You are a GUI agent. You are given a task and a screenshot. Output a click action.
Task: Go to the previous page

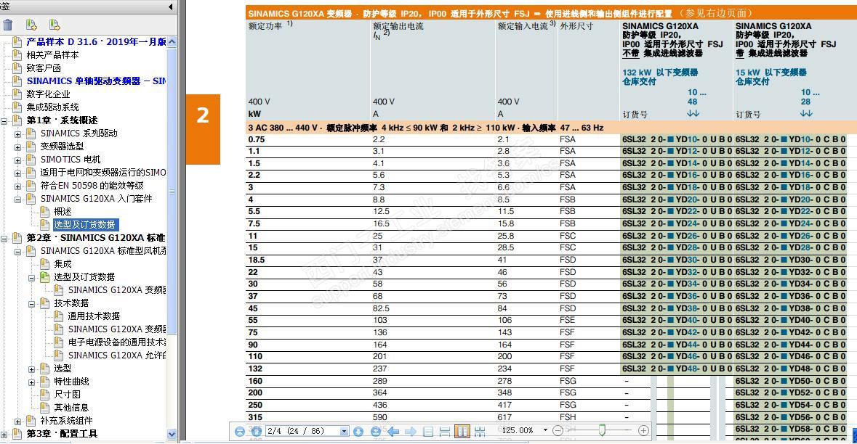pos(257,431)
